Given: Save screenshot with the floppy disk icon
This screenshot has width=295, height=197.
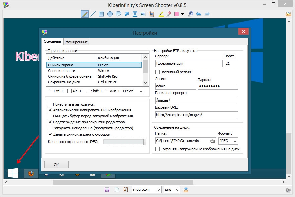Looking at the screenshot, I should click(x=107, y=190).
